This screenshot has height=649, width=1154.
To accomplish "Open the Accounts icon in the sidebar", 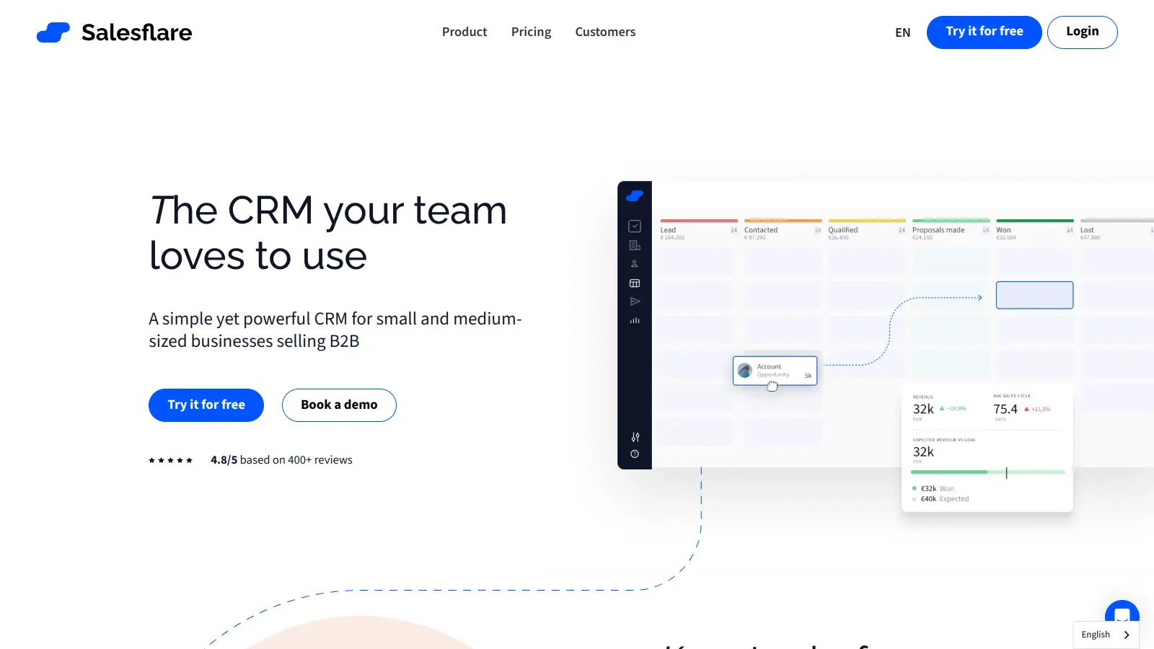I will [635, 244].
